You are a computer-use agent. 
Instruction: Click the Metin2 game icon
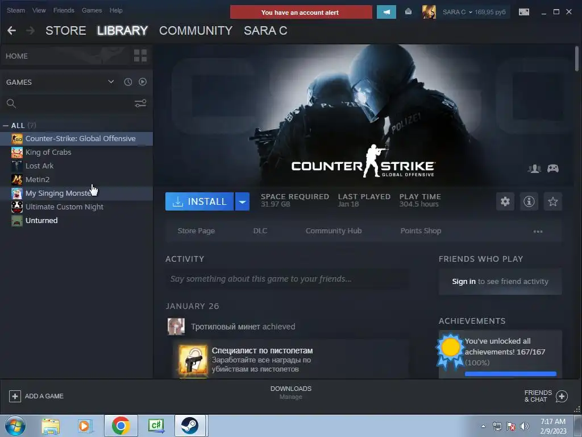coord(16,179)
